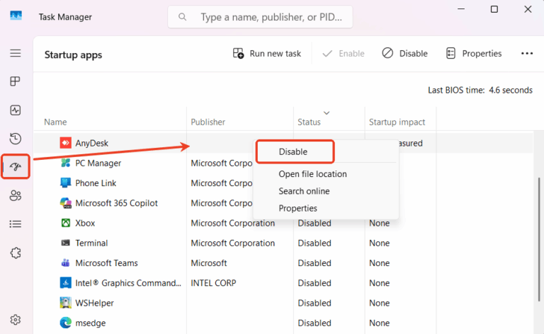Choose Search online in context menu
This screenshot has width=544, height=334.
pyautogui.click(x=304, y=191)
